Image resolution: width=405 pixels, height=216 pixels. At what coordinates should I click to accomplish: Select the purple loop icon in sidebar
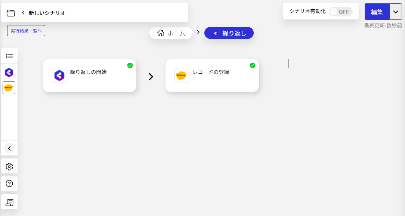tap(9, 72)
